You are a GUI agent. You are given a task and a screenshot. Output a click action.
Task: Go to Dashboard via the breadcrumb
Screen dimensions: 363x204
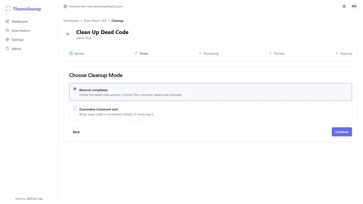click(71, 20)
